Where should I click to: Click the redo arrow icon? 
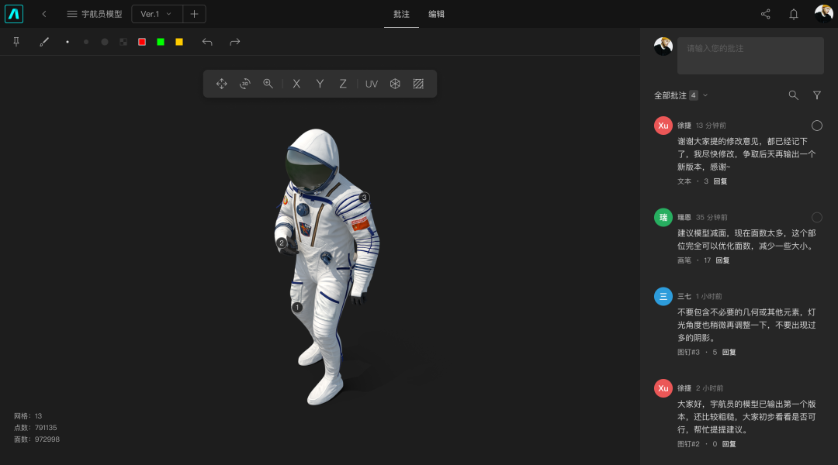235,42
